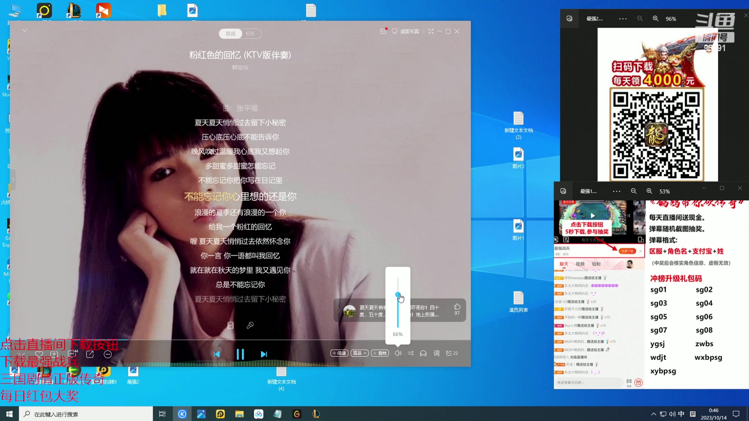Toggle the 音效 sound effects switch
749x421 pixels.
tap(380, 353)
